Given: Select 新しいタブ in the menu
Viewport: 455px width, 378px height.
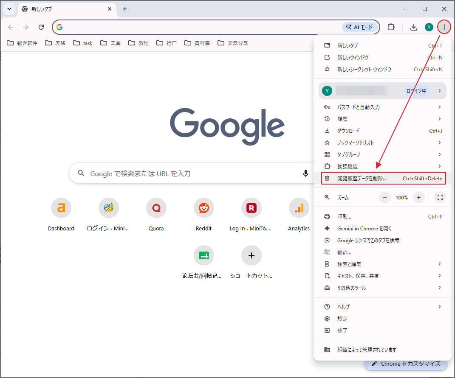Looking at the screenshot, I should [x=383, y=45].
